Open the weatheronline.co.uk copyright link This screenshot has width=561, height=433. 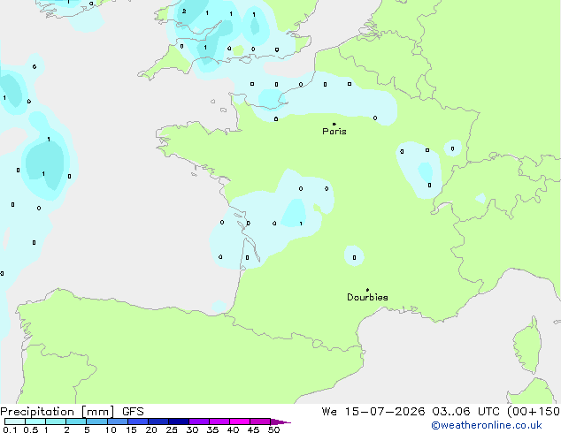click(487, 425)
